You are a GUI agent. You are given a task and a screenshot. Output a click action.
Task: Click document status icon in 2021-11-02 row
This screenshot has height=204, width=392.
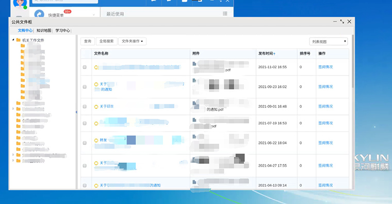[96, 67]
